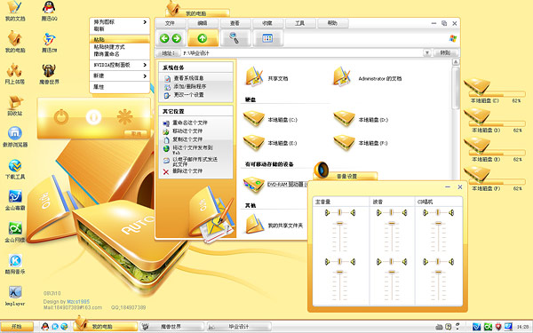Click the speaker icon above 音量设置
This screenshot has width=533, height=333.
click(x=322, y=170)
